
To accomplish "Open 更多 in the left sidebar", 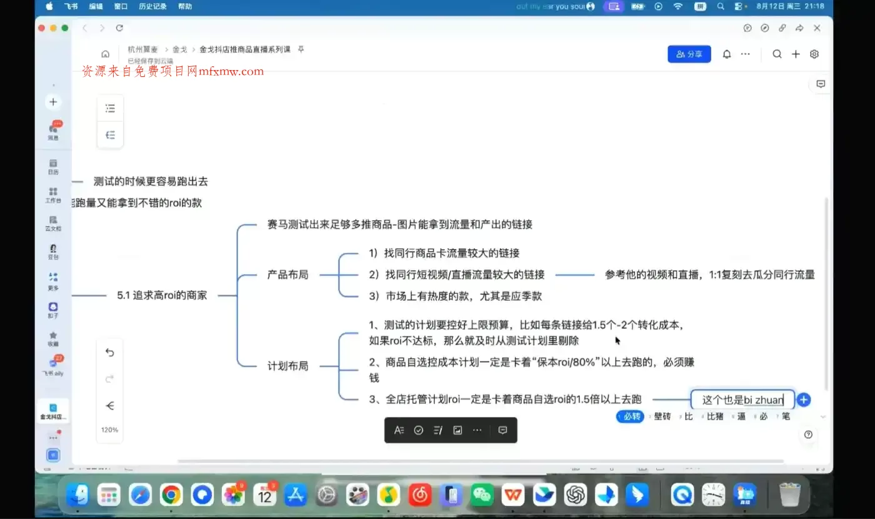I will 53,281.
